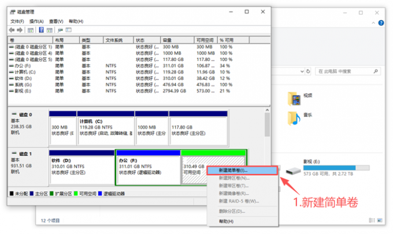
Task: Click the scroll-up arrow of the disk pane
Action: [267, 110]
